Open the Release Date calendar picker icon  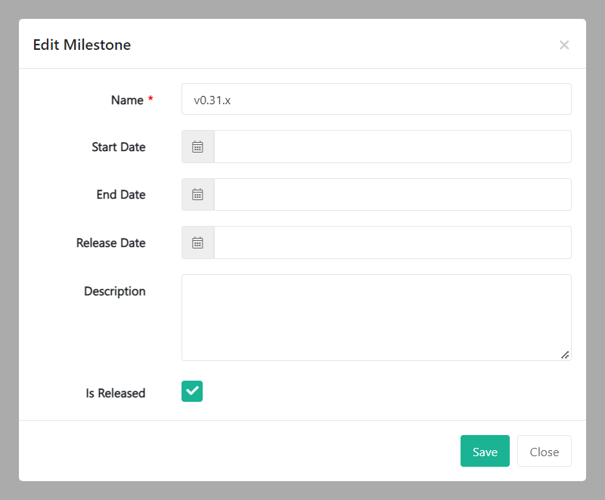[x=197, y=242]
